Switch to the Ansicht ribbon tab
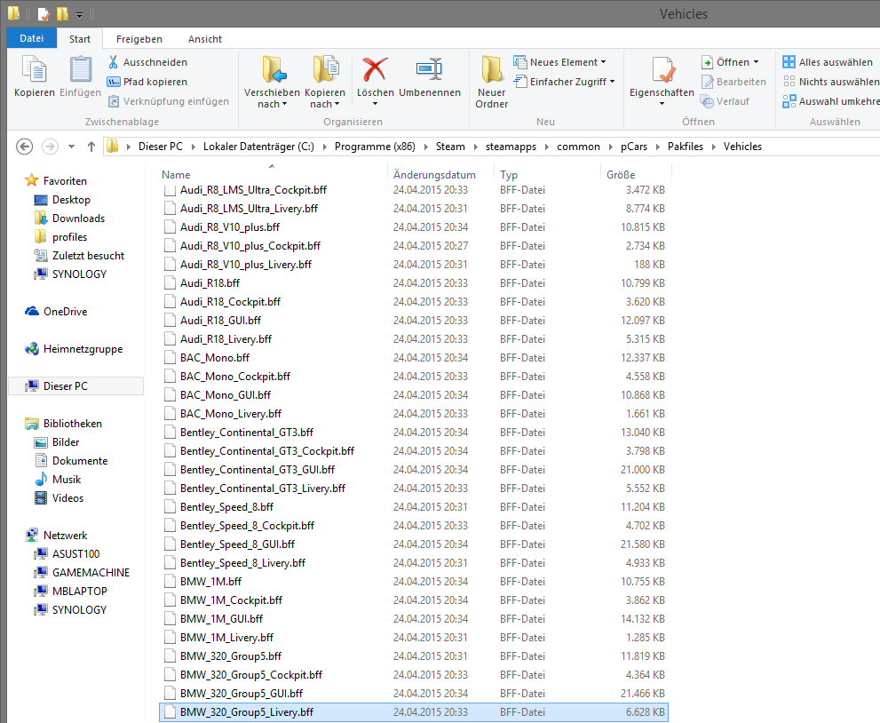This screenshot has width=880, height=723. pyautogui.click(x=205, y=39)
